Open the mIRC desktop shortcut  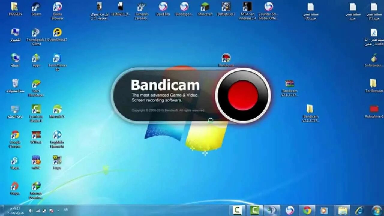[36, 163]
